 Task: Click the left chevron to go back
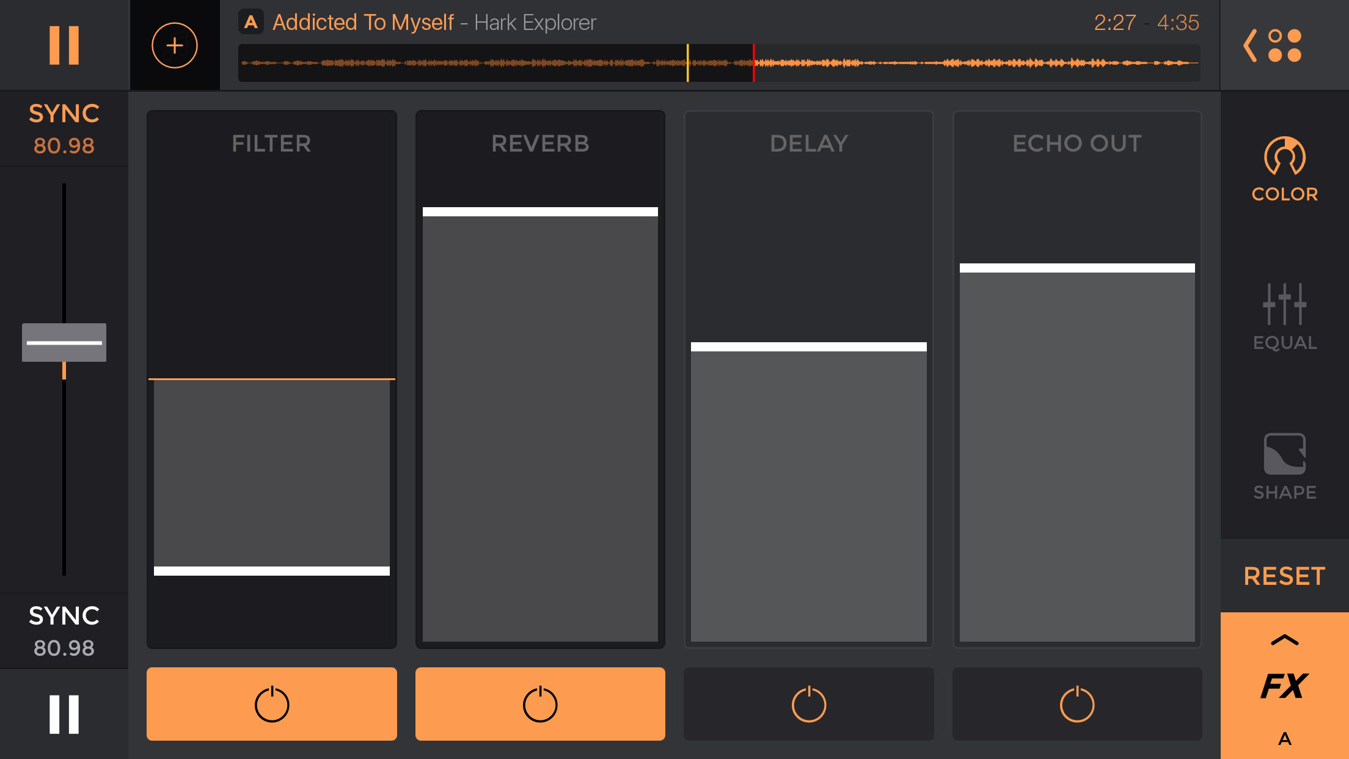[x=1251, y=45]
